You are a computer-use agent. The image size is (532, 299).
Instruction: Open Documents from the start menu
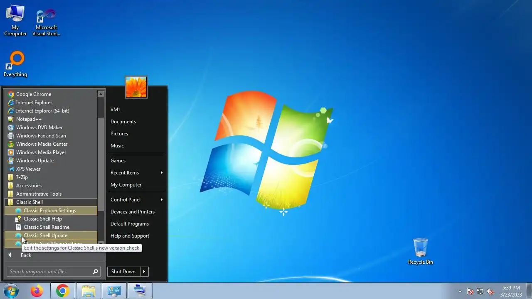[136, 122]
